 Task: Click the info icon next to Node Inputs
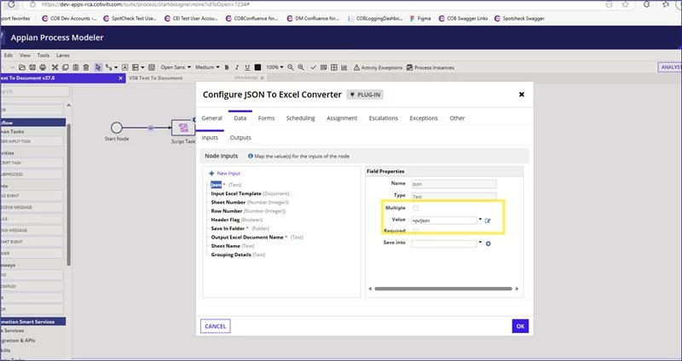point(251,156)
